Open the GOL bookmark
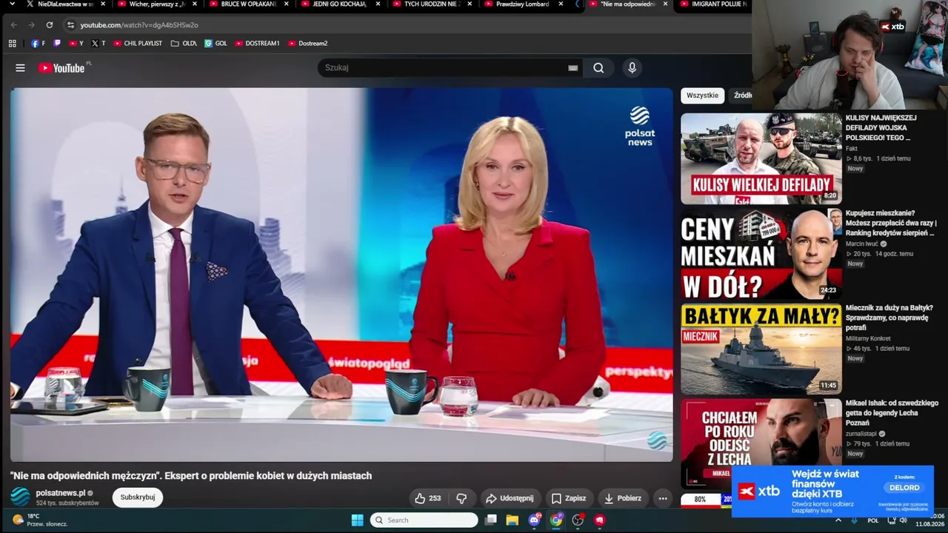The height and width of the screenshot is (533, 948). click(x=216, y=44)
